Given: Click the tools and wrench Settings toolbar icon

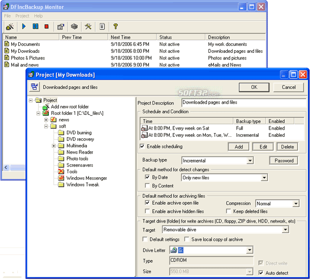Looking at the screenshot, I should (88, 26).
